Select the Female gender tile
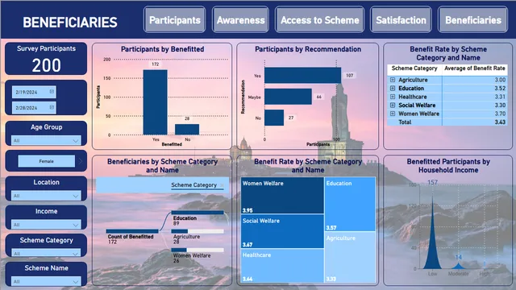The height and width of the screenshot is (290, 516). point(47,161)
